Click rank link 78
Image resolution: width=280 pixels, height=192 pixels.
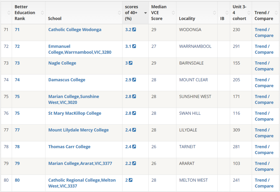pyautogui.click(x=17, y=147)
